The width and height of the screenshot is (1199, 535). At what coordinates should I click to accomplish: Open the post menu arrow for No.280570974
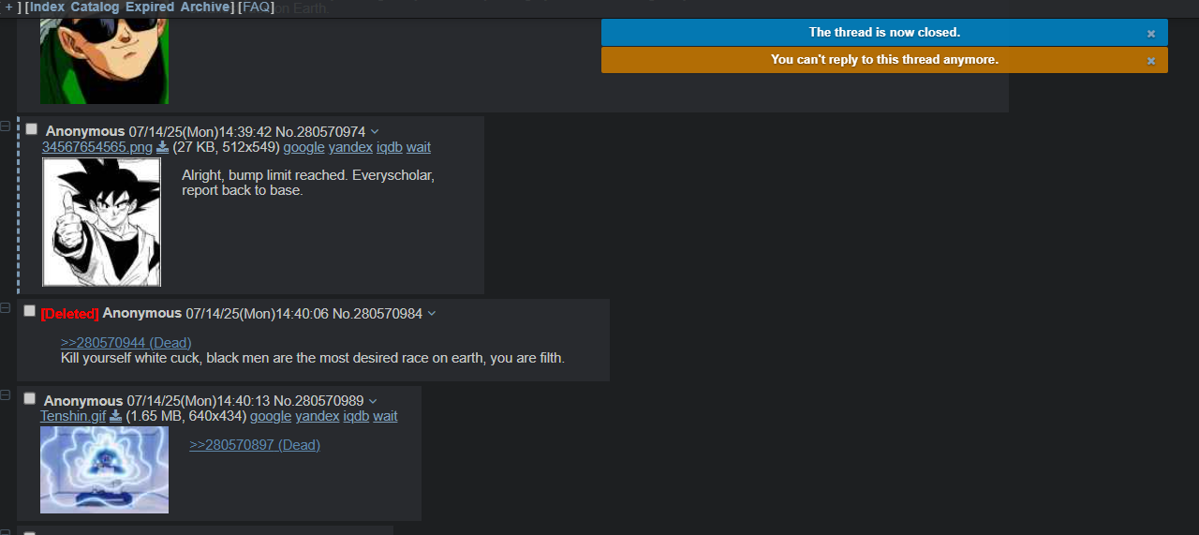coord(375,131)
